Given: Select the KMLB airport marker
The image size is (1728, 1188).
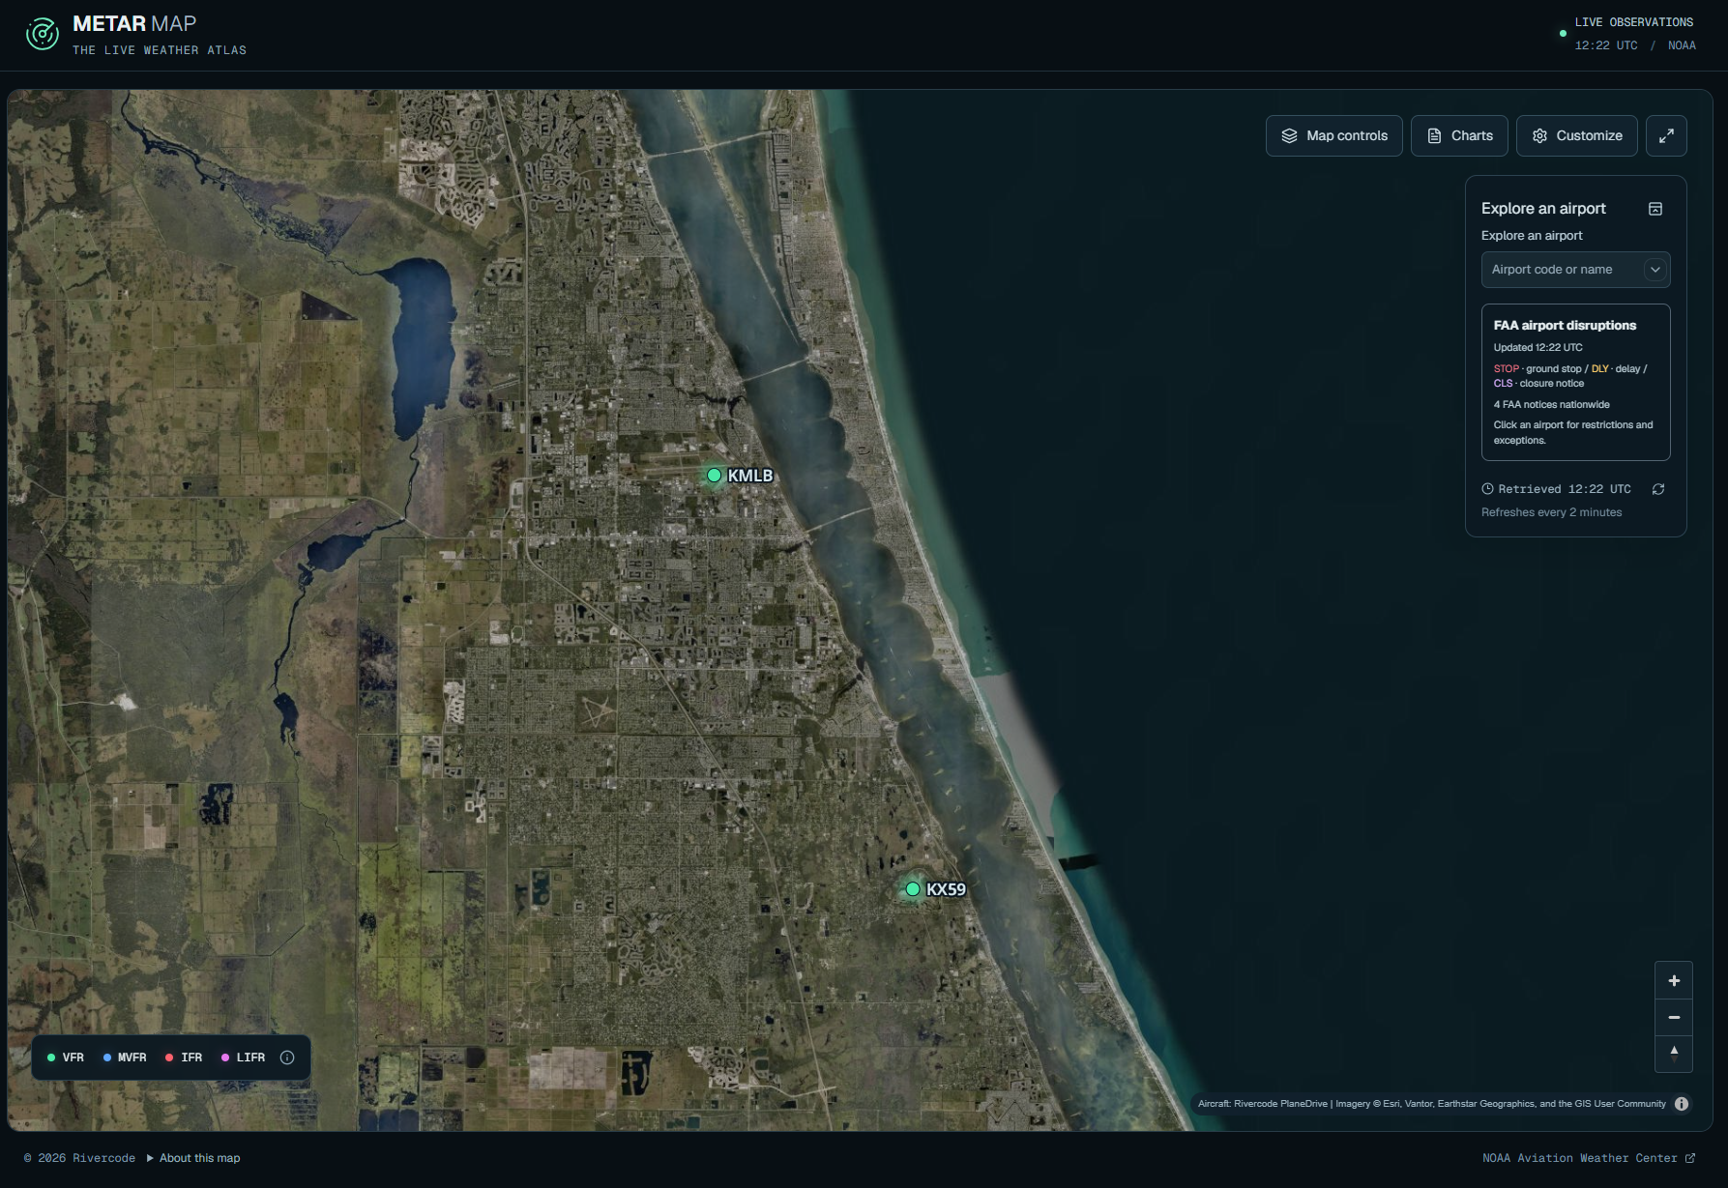Looking at the screenshot, I should (714, 476).
